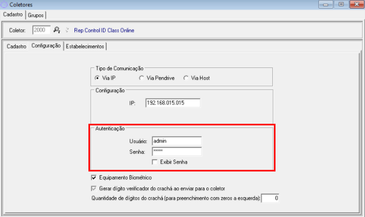
Task: Click the Rep Control ID Class Online label
Action: pyautogui.click(x=103, y=31)
